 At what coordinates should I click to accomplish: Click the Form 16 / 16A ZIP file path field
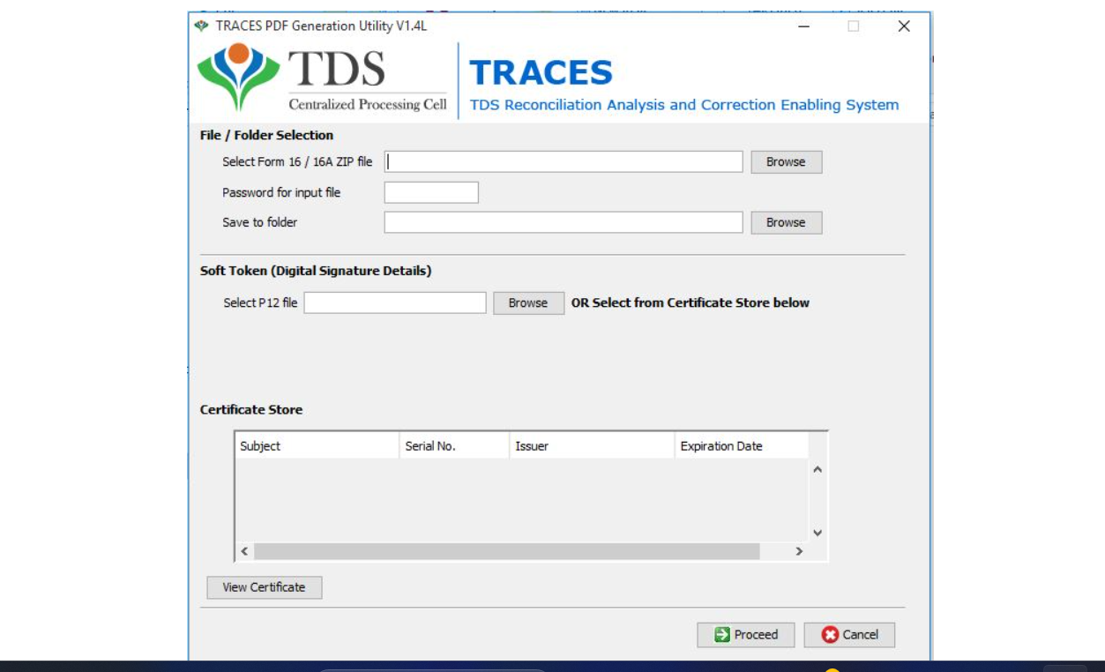pyautogui.click(x=564, y=161)
